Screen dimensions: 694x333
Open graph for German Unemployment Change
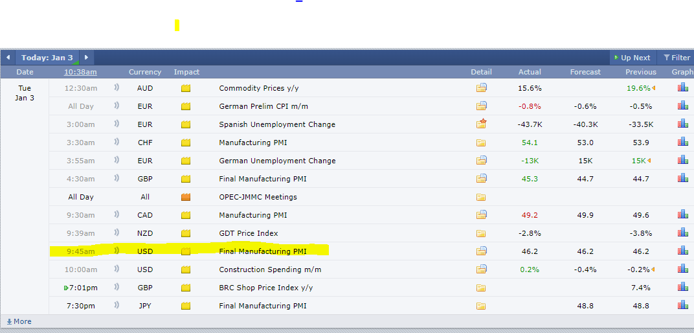point(682,160)
